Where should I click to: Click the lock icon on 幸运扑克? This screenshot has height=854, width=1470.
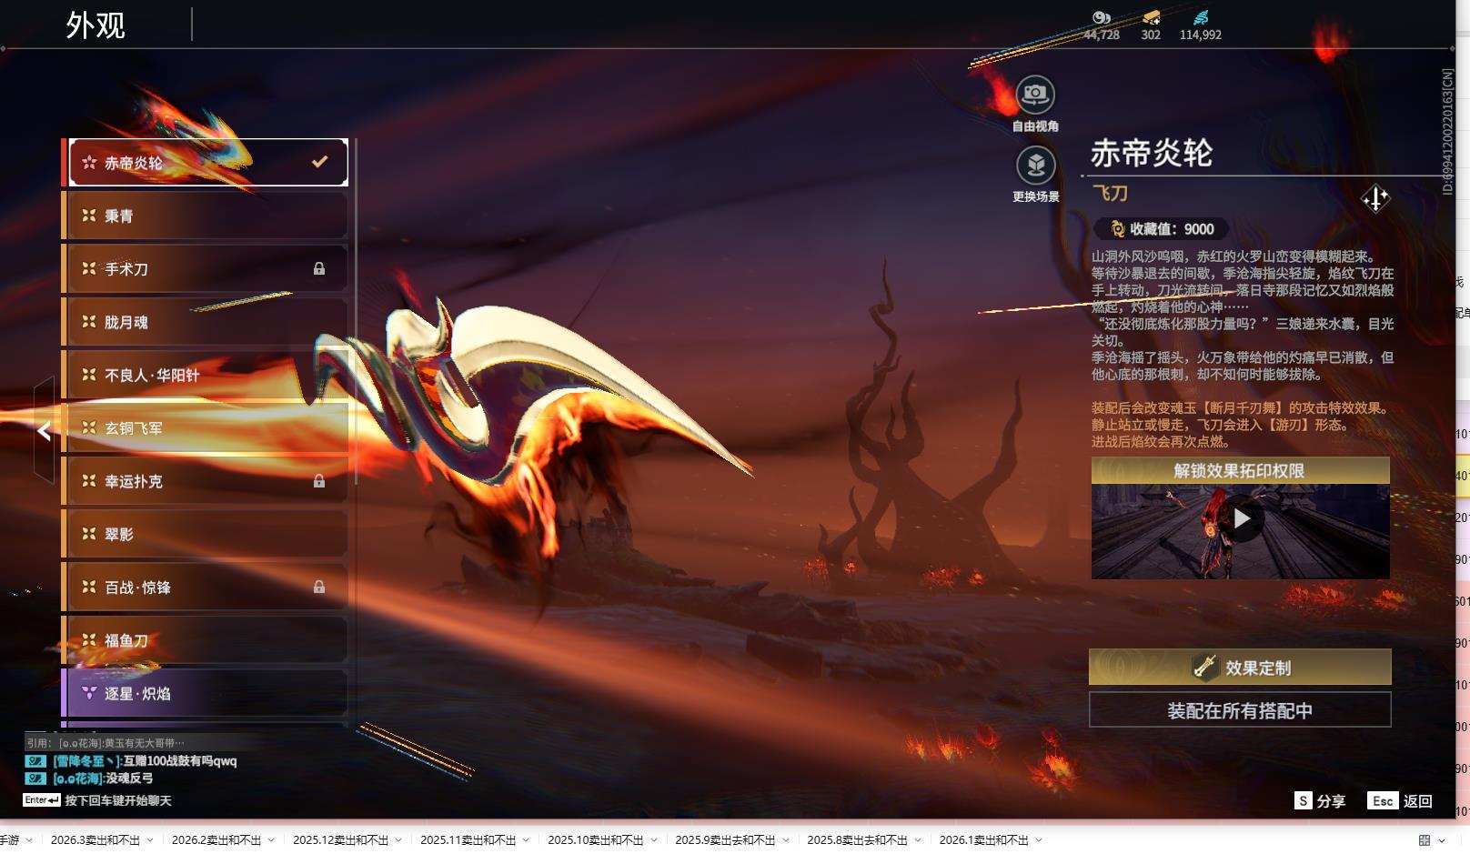(319, 481)
